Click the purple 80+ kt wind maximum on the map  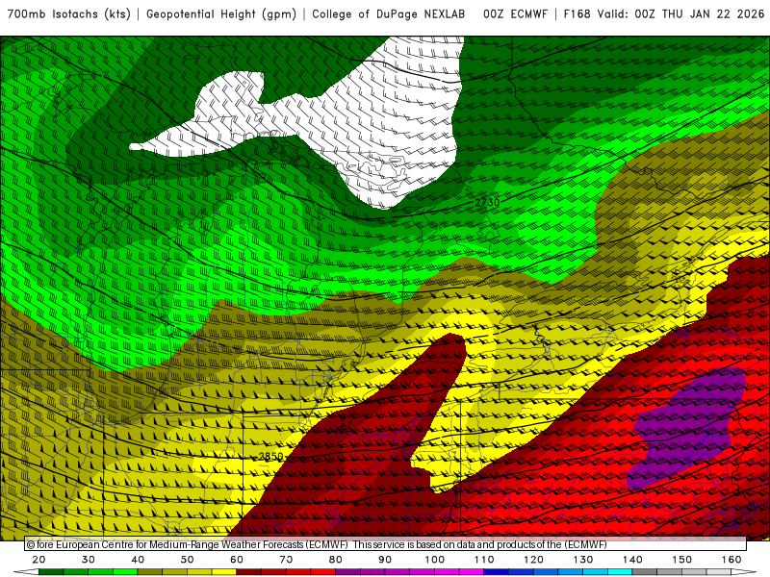pos(687,429)
